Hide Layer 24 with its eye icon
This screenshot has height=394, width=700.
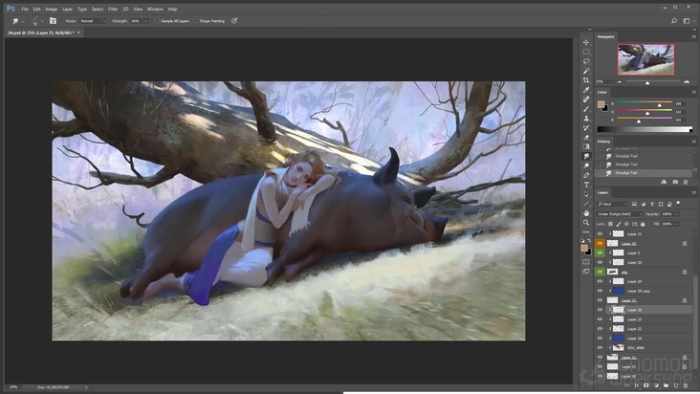click(601, 281)
